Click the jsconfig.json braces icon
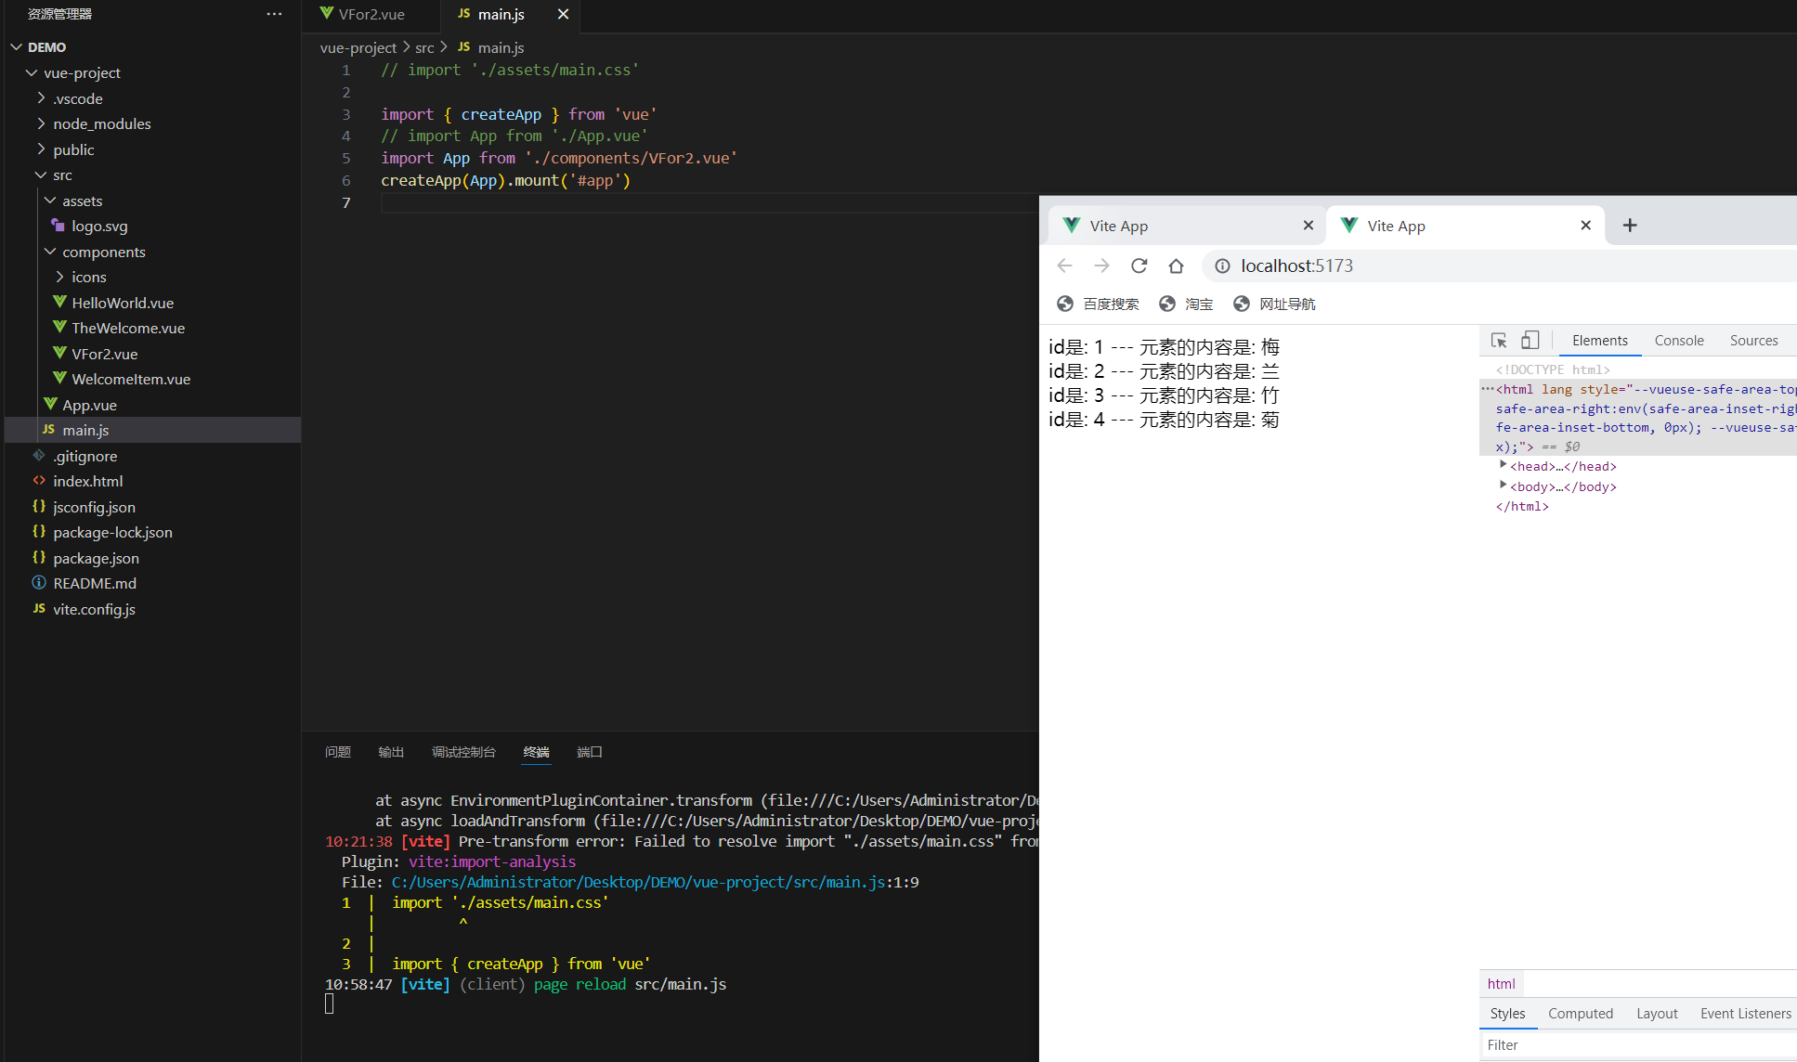Viewport: 1797px width, 1062px height. point(39,507)
